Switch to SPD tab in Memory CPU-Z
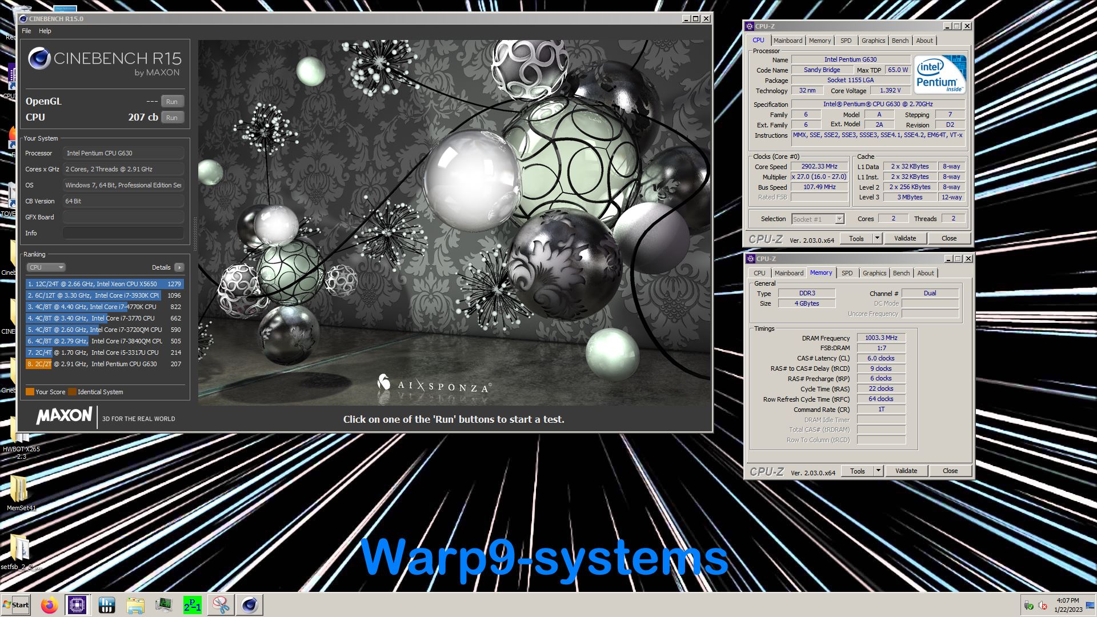This screenshot has width=1097, height=617. [847, 273]
